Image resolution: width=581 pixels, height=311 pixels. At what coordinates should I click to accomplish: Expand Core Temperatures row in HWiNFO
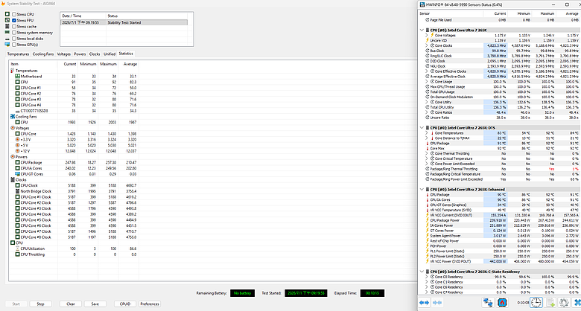pyautogui.click(x=428, y=133)
